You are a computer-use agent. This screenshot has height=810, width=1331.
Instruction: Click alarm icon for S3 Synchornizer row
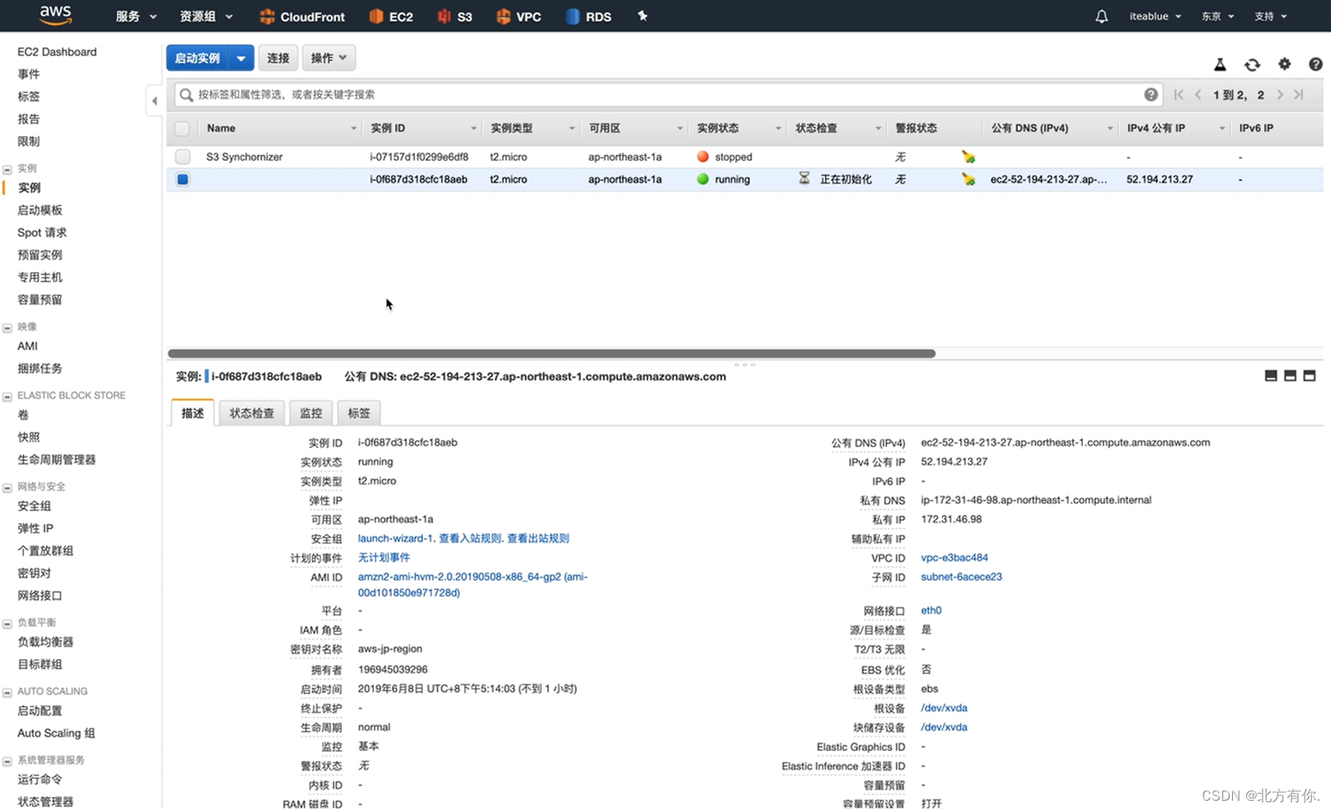click(968, 156)
